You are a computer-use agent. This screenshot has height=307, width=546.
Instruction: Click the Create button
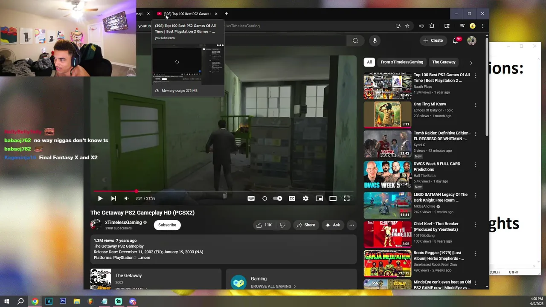tap(433, 41)
